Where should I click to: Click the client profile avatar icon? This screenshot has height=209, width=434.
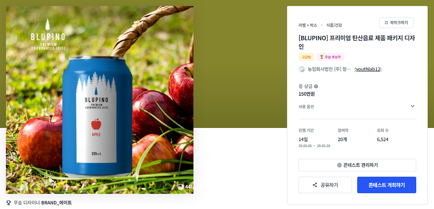pos(302,69)
